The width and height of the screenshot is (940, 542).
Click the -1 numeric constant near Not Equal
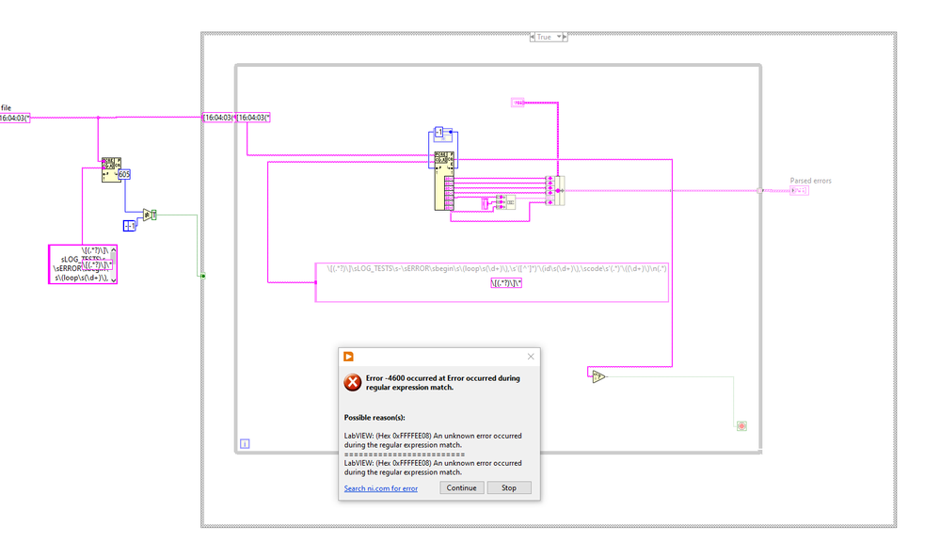[130, 226]
